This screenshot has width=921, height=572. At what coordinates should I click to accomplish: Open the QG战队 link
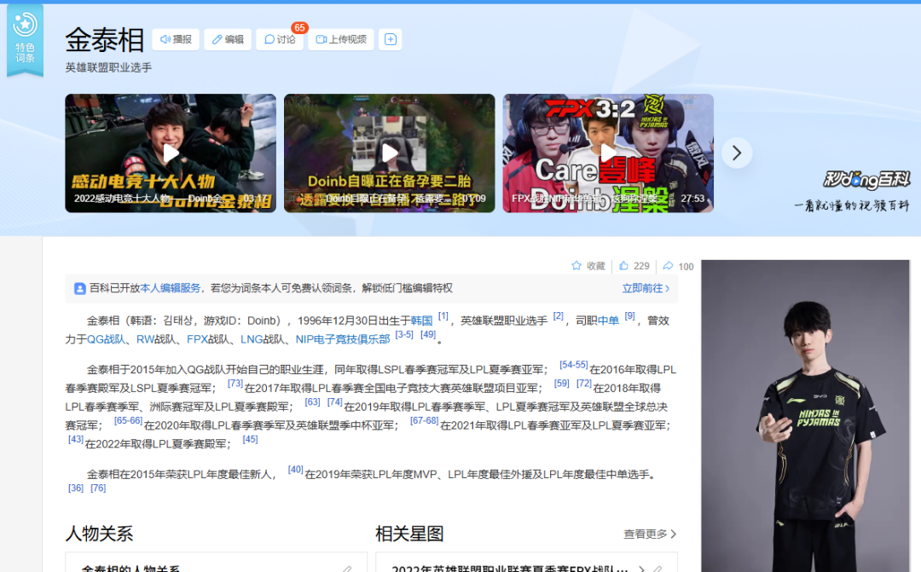(x=107, y=339)
